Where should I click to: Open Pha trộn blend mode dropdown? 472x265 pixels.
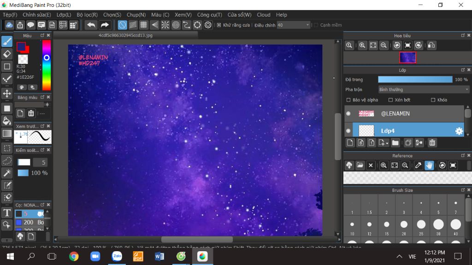click(424, 90)
